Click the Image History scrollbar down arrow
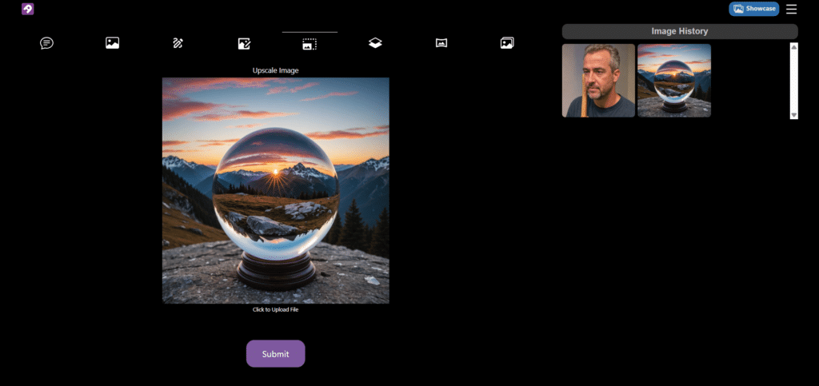819x386 pixels. coord(794,115)
